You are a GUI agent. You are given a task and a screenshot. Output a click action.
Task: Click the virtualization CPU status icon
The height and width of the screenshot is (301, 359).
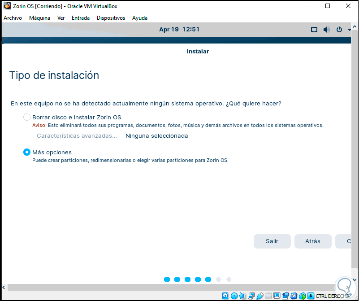click(294, 296)
